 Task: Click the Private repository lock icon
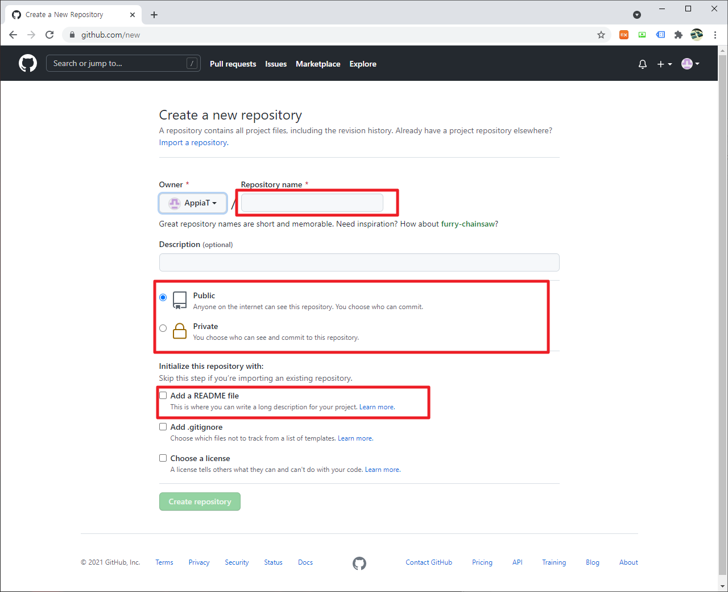pos(180,331)
